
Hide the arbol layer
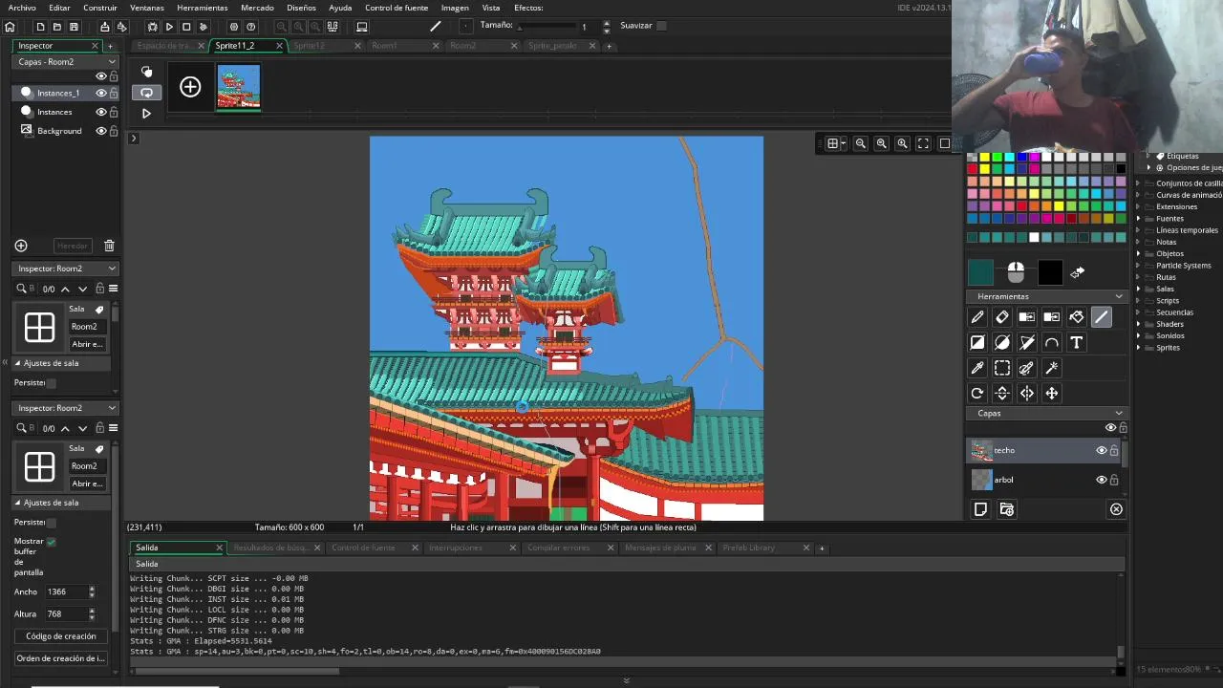pyautogui.click(x=1101, y=480)
